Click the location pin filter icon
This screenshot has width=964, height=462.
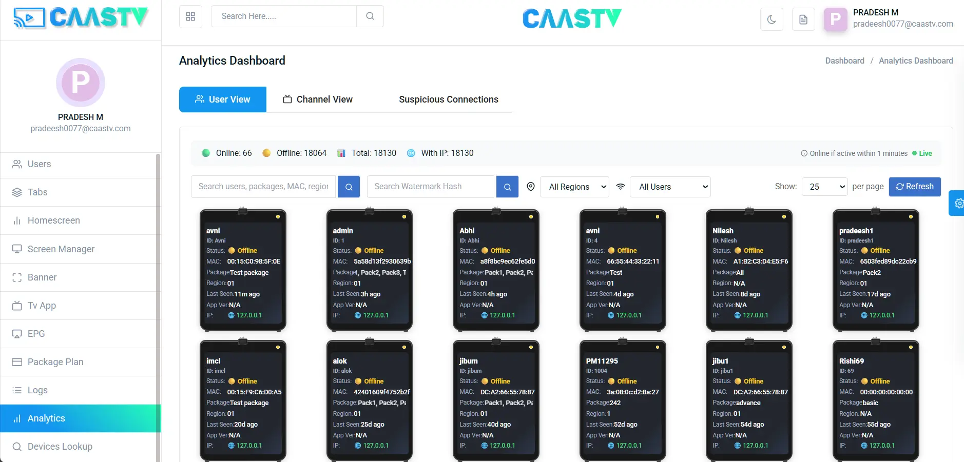click(530, 187)
